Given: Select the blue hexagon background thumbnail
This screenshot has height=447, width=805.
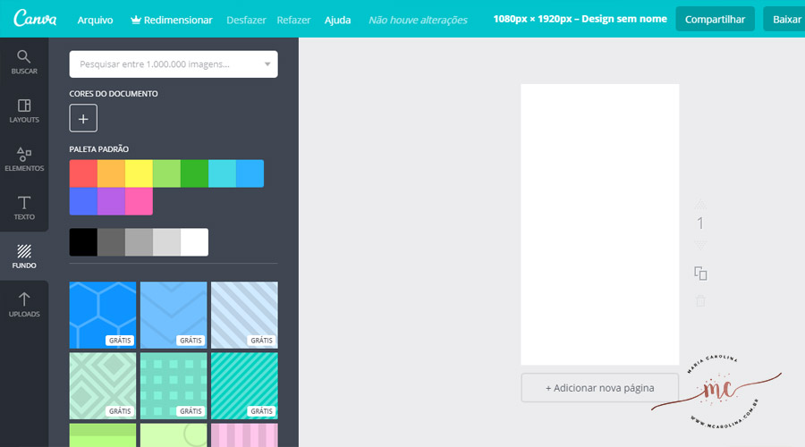Looking at the screenshot, I should tap(103, 315).
